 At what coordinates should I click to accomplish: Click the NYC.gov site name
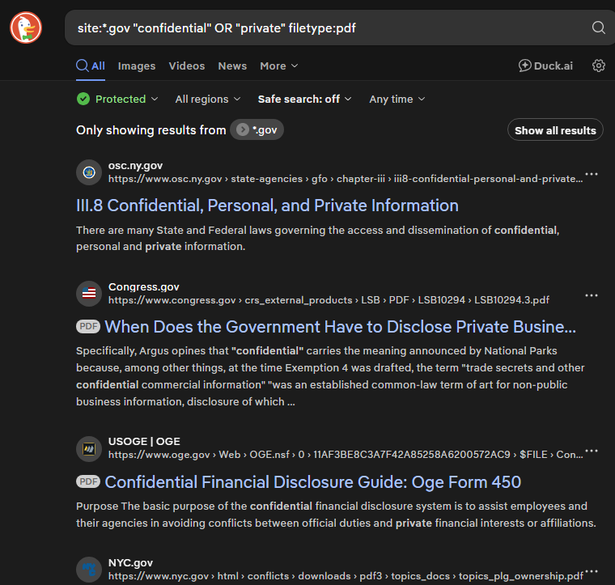[x=130, y=563]
